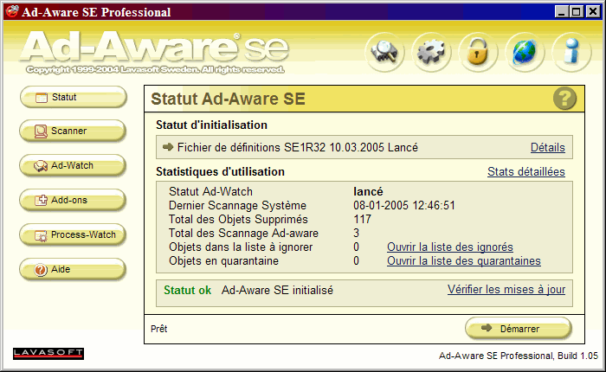
Task: Open the Aide help section
Action: [x=73, y=269]
